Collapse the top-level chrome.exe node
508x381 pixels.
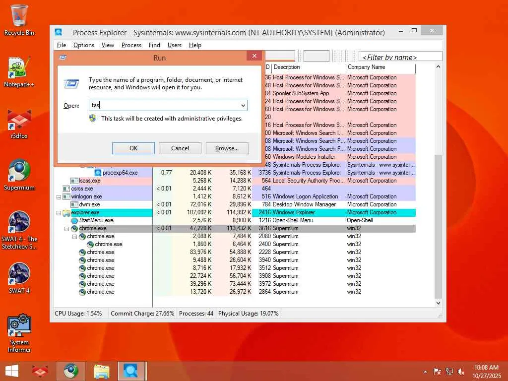[x=67, y=229]
